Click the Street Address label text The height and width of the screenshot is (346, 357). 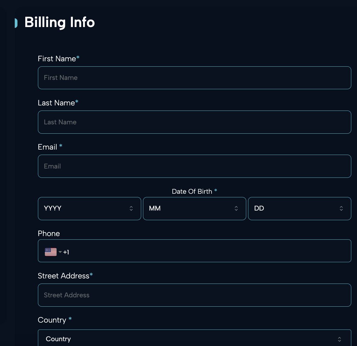[64, 276]
